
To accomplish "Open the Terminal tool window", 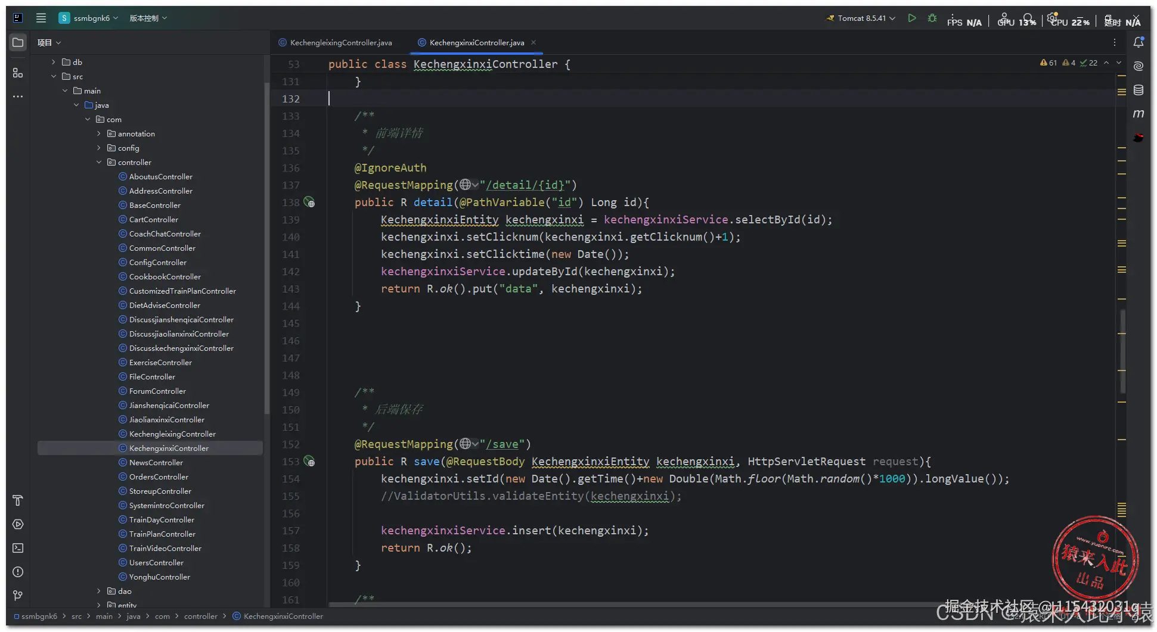I will (18, 548).
